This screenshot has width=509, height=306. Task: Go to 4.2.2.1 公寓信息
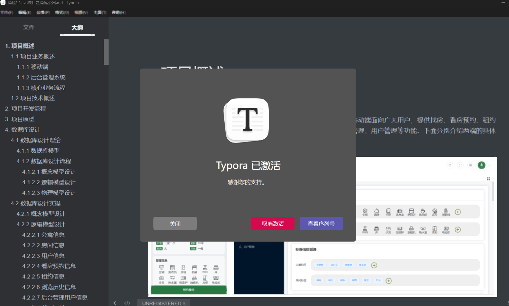(x=43, y=235)
